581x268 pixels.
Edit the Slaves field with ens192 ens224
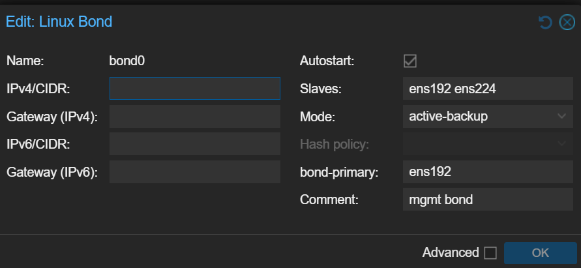(488, 88)
